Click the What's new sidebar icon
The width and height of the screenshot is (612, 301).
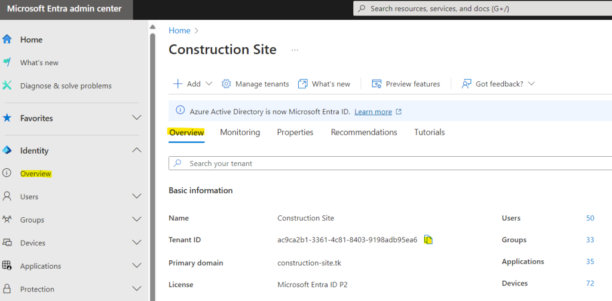pyautogui.click(x=7, y=63)
